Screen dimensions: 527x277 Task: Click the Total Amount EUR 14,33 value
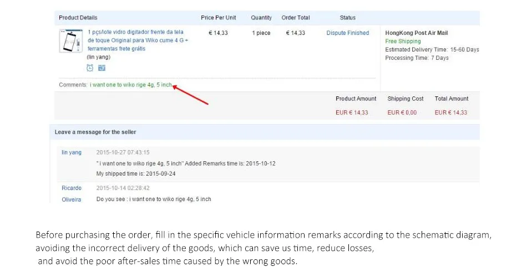(x=451, y=112)
